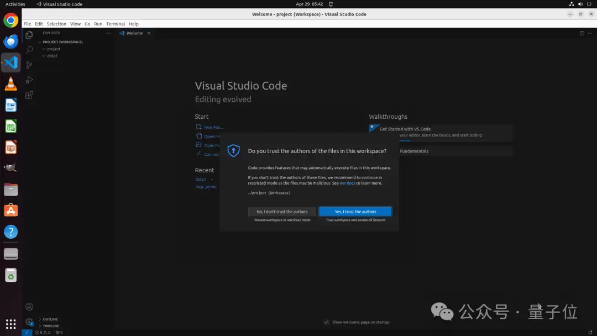Image resolution: width=597 pixels, height=336 pixels.
Task: Open the Accounts menu icon
Action: point(29,307)
